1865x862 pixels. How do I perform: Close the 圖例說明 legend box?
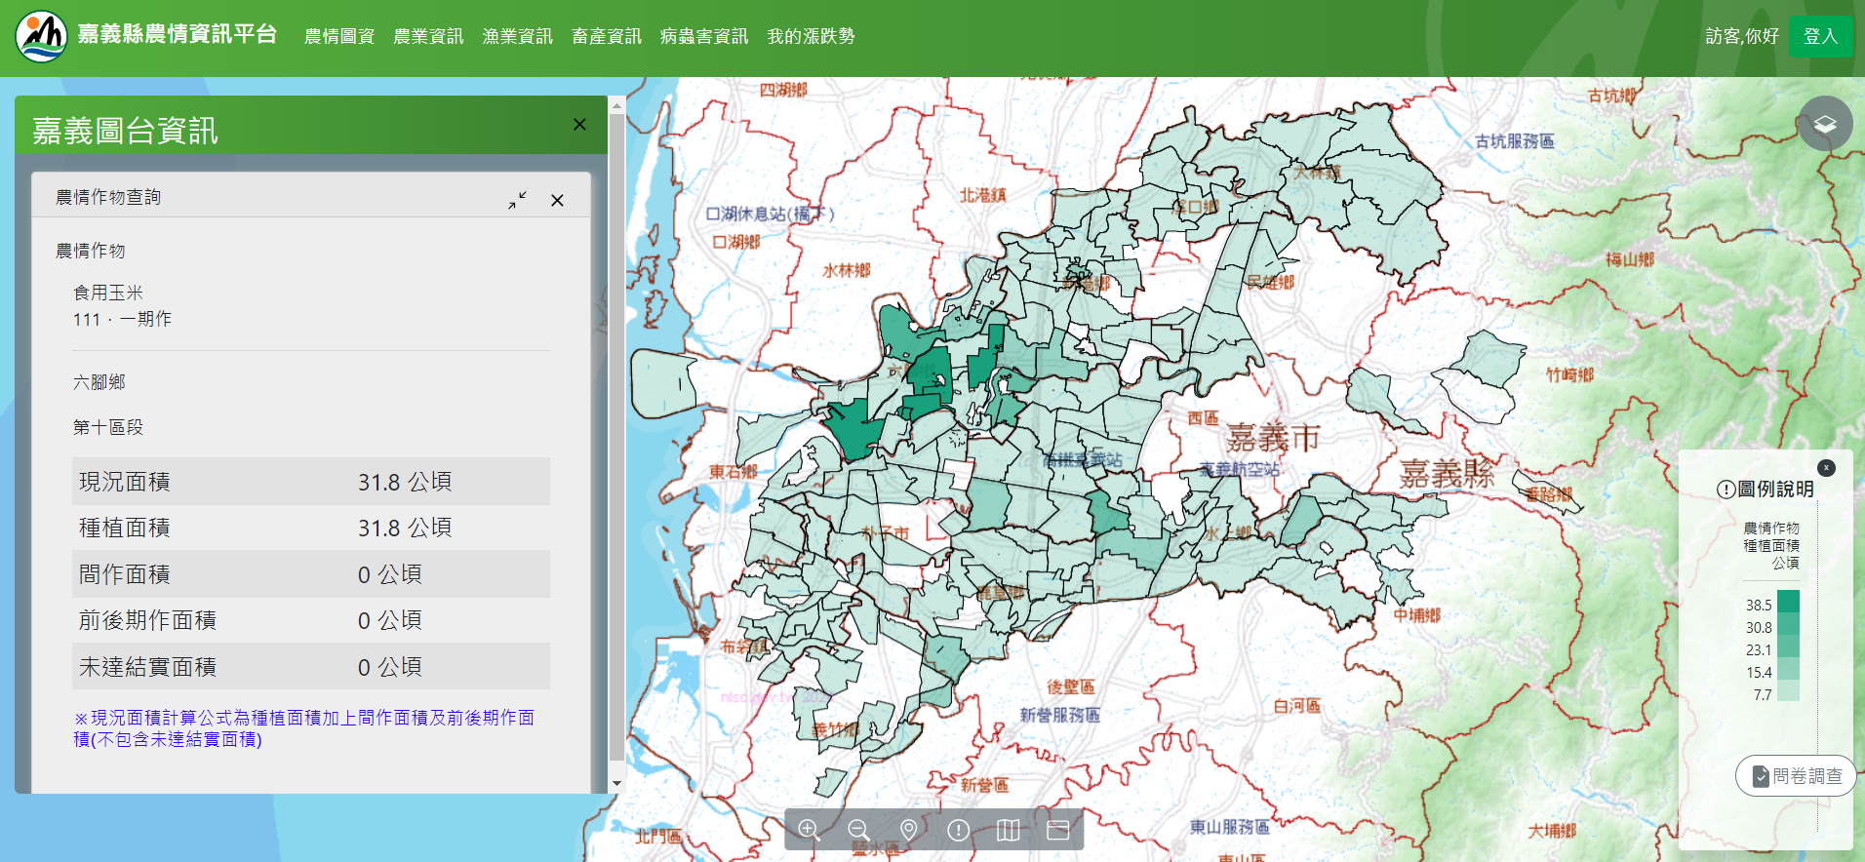click(x=1826, y=468)
